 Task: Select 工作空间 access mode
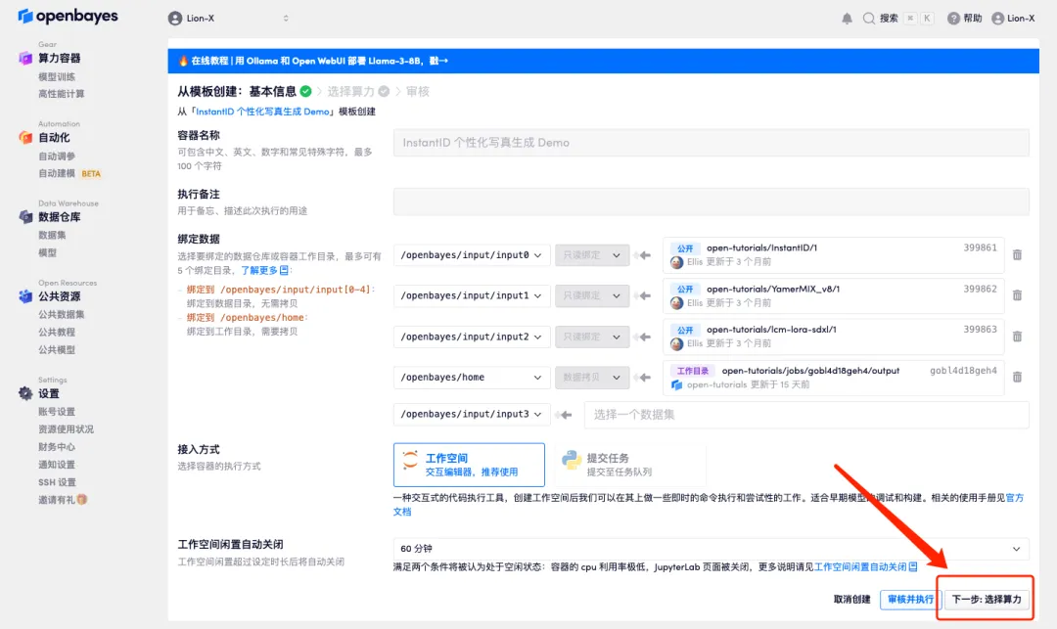pos(469,465)
